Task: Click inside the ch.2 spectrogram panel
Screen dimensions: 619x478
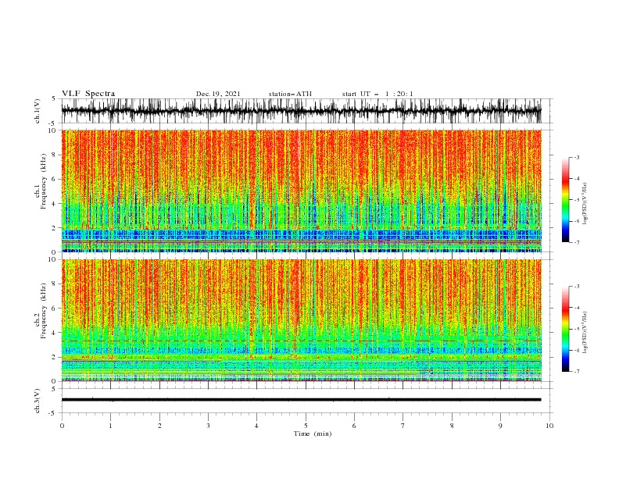Action: click(301, 320)
